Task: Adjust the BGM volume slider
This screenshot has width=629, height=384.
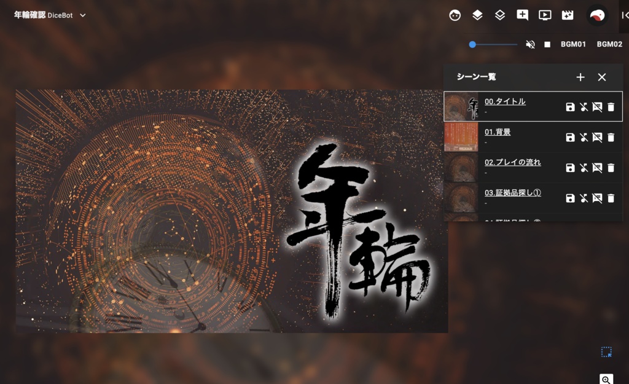Action: 493,44
